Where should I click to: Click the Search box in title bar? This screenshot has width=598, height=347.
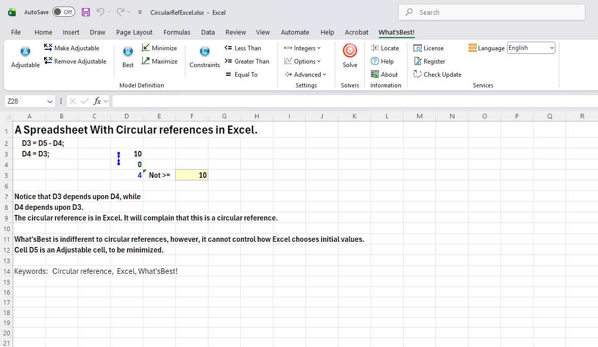pos(492,12)
